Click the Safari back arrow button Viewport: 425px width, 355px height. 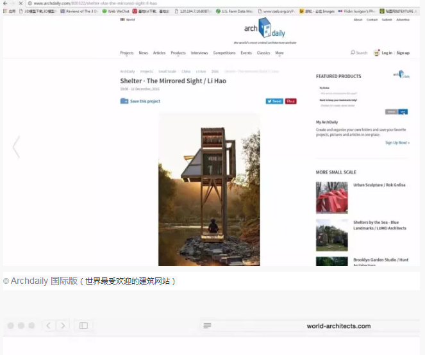tap(49, 326)
